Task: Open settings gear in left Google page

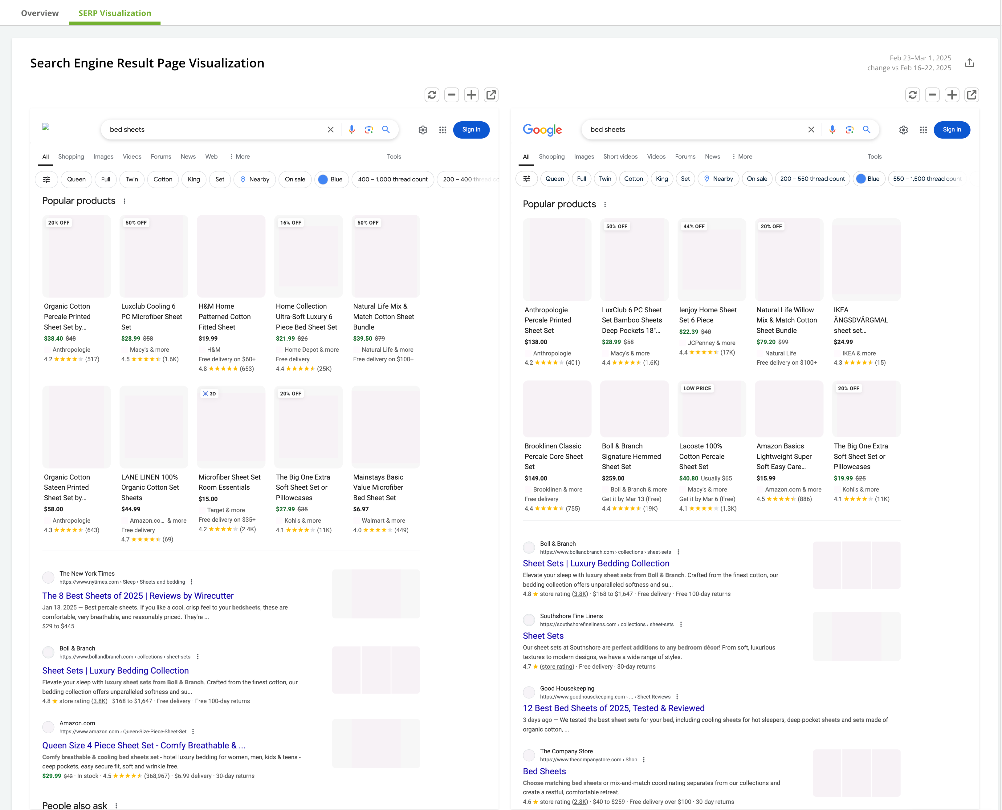Action: coord(423,130)
